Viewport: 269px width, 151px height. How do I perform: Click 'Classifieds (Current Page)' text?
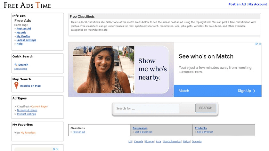32,107
